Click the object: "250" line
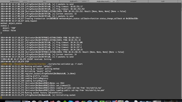This screenshot has width=182, height=102. (9, 28)
